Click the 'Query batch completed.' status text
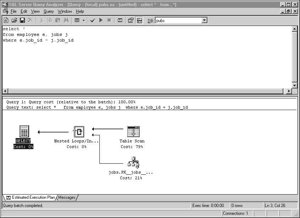This screenshot has width=300, height=218. (x=23, y=206)
